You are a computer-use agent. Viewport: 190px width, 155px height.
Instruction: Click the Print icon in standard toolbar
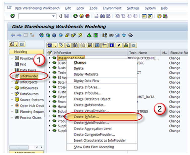click(97, 16)
